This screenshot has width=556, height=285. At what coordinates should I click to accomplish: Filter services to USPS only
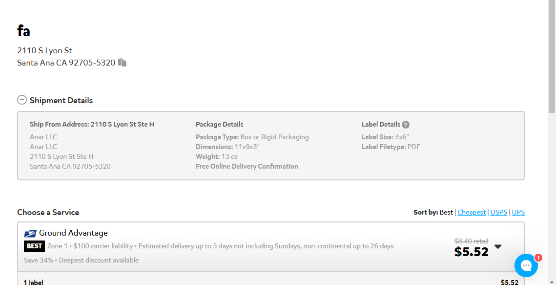498,212
